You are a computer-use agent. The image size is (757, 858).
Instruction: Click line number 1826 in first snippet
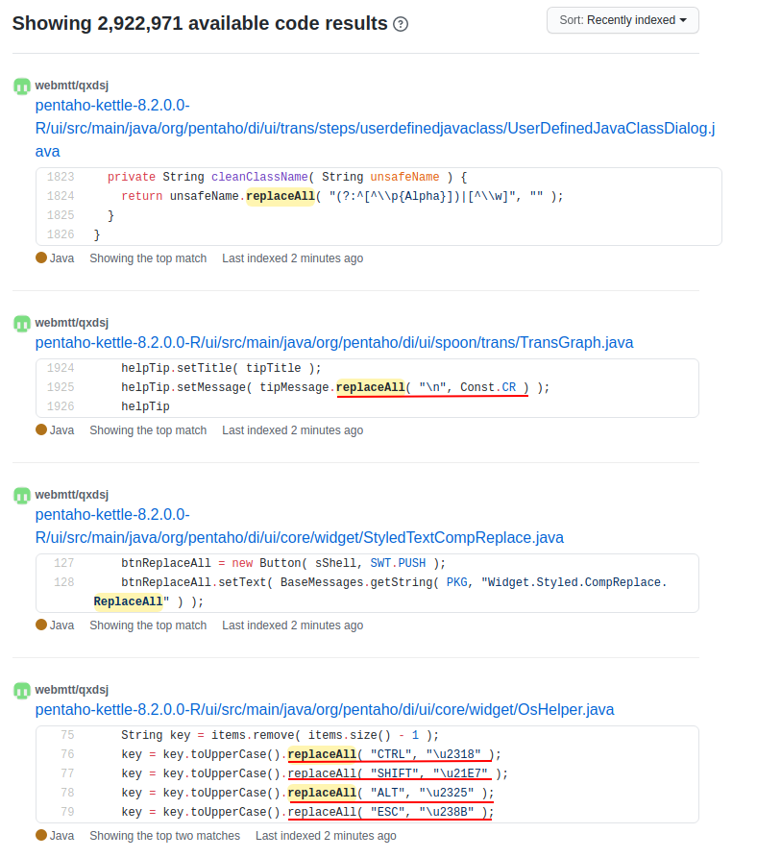tap(61, 234)
